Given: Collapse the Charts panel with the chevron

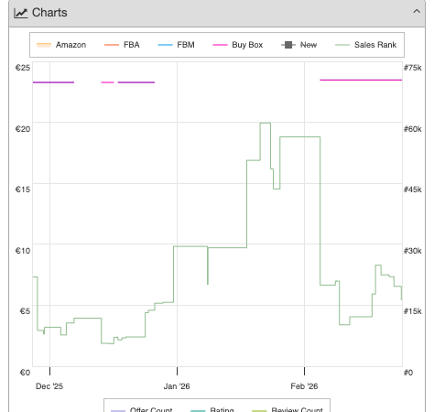Looking at the screenshot, I should click(x=417, y=12).
